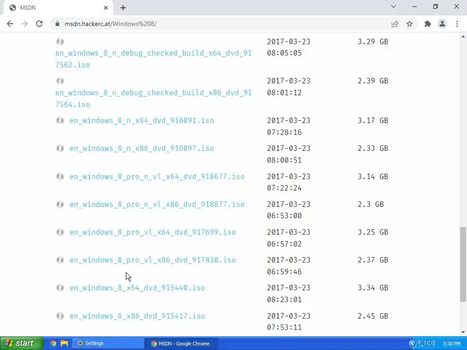Select the 2.39 GB size value
Image resolution: width=467 pixels, height=350 pixels.
373,81
